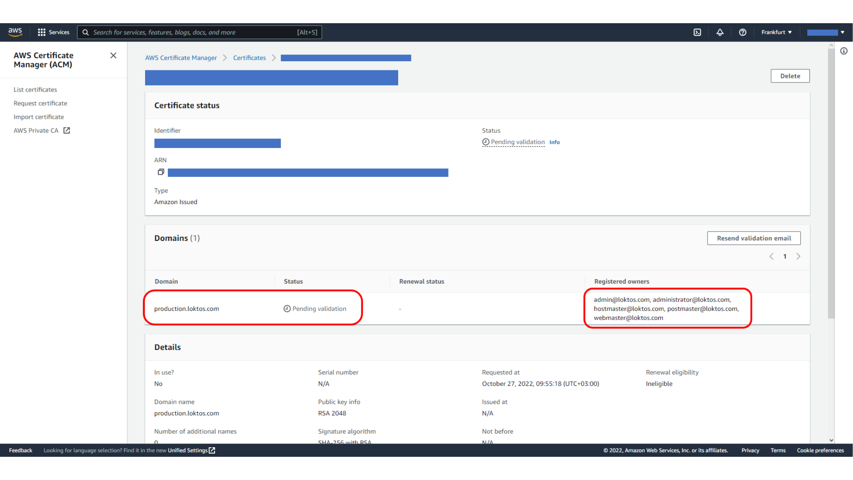Go to previous domains page

coord(771,256)
